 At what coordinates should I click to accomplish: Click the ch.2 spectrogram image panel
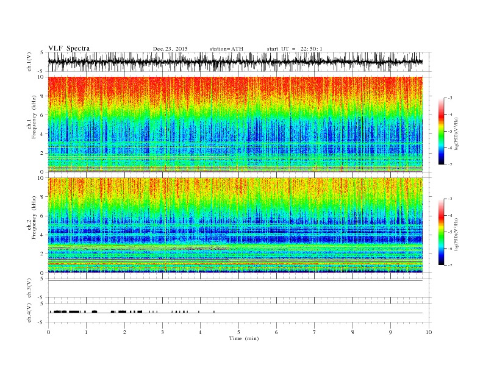[235, 225]
